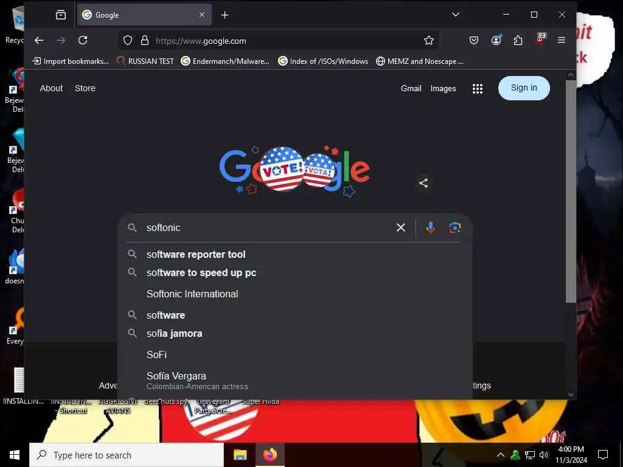
Task: Open MEMZ and Noescape bookmark
Action: (420, 61)
